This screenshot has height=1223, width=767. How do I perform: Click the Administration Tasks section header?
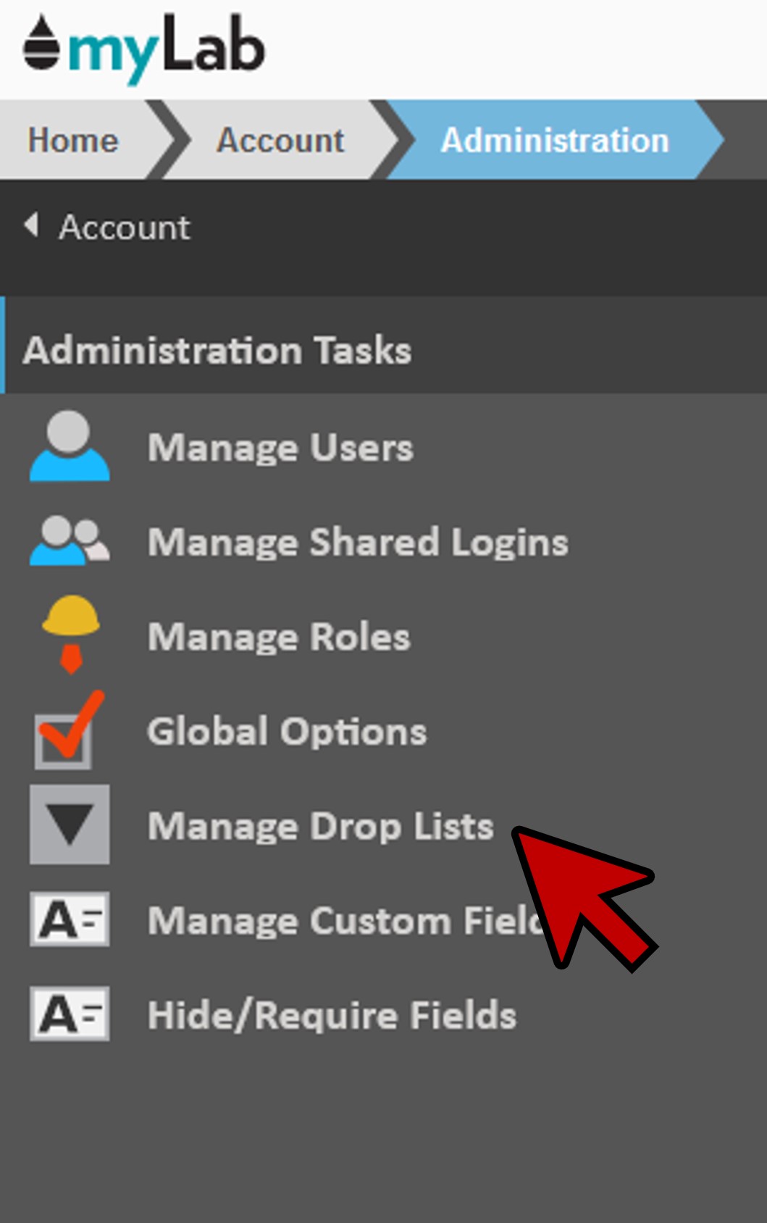click(217, 351)
